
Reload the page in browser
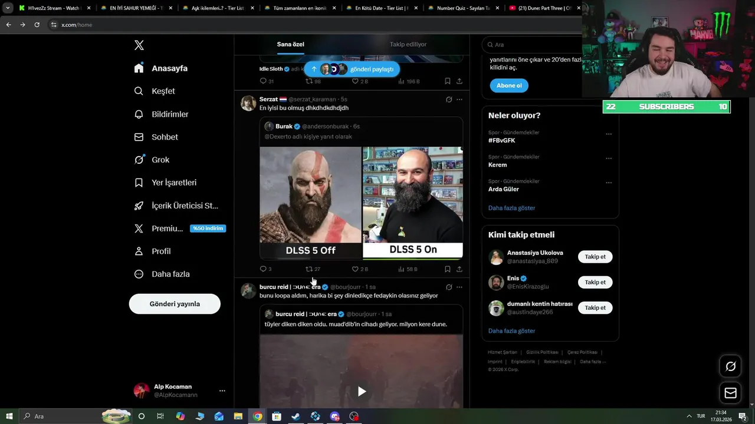[x=37, y=25]
